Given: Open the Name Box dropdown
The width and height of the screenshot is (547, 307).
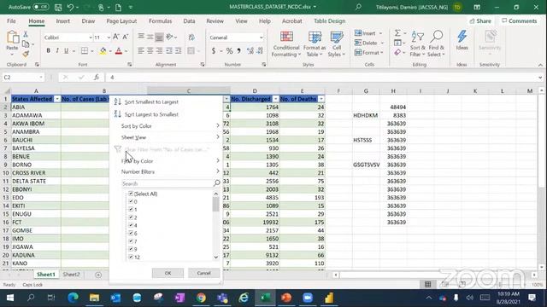Looking at the screenshot, I should pyautogui.click(x=41, y=78).
